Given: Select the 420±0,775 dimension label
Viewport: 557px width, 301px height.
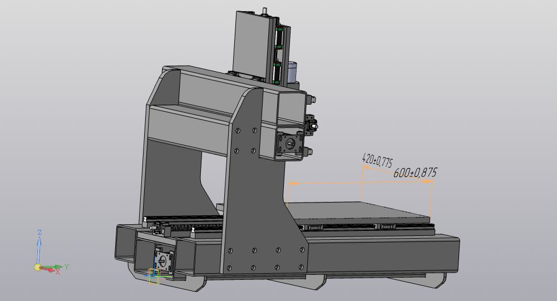Looking at the screenshot, I should pos(377,161).
